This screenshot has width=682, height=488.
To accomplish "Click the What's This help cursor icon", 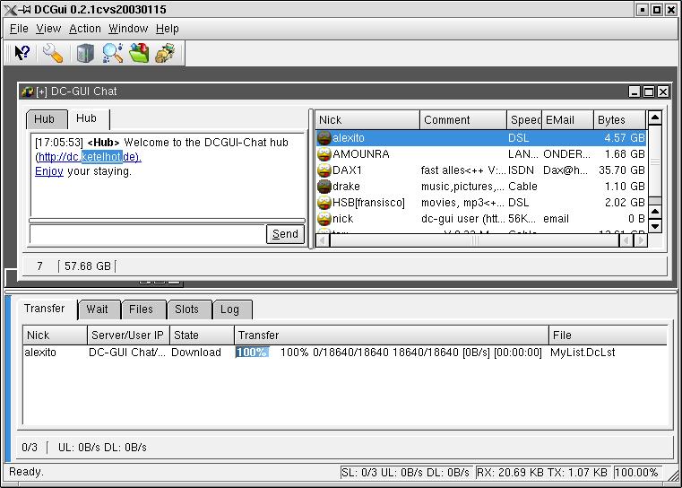I will click(22, 54).
